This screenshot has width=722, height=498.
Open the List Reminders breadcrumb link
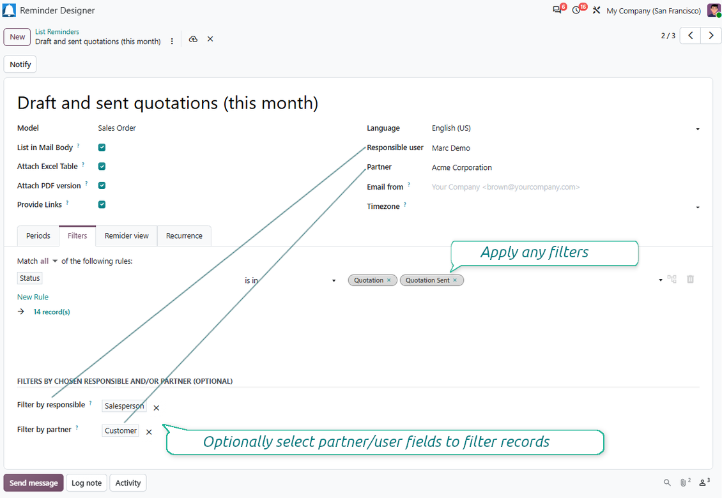pos(57,32)
